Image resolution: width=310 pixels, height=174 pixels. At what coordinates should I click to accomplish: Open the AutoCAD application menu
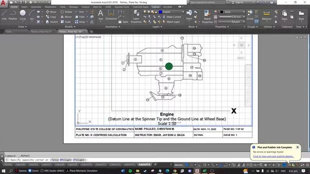tap(3, 3)
